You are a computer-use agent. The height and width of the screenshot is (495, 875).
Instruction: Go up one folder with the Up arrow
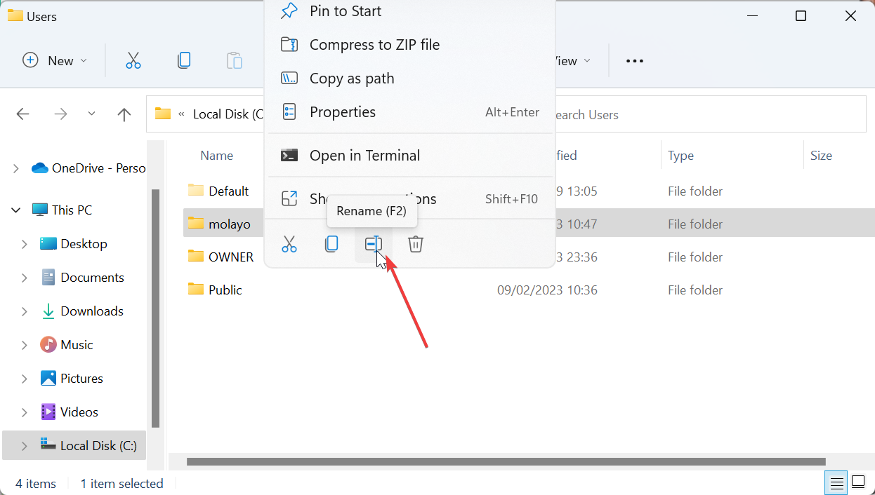(124, 114)
